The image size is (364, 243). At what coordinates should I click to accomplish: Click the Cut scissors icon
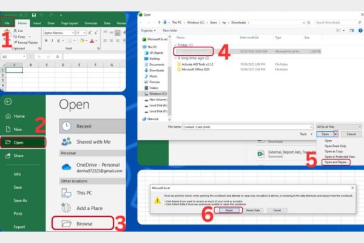click(15, 30)
